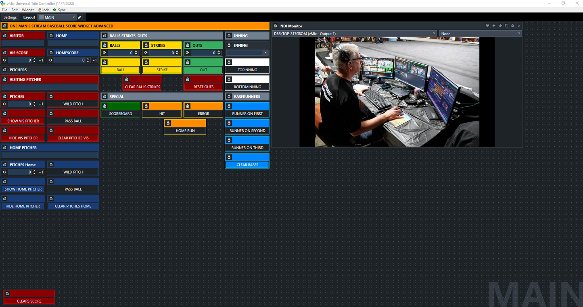Screen dimensions: 583x307
Task: Open the Widget menu
Action: [27, 10]
